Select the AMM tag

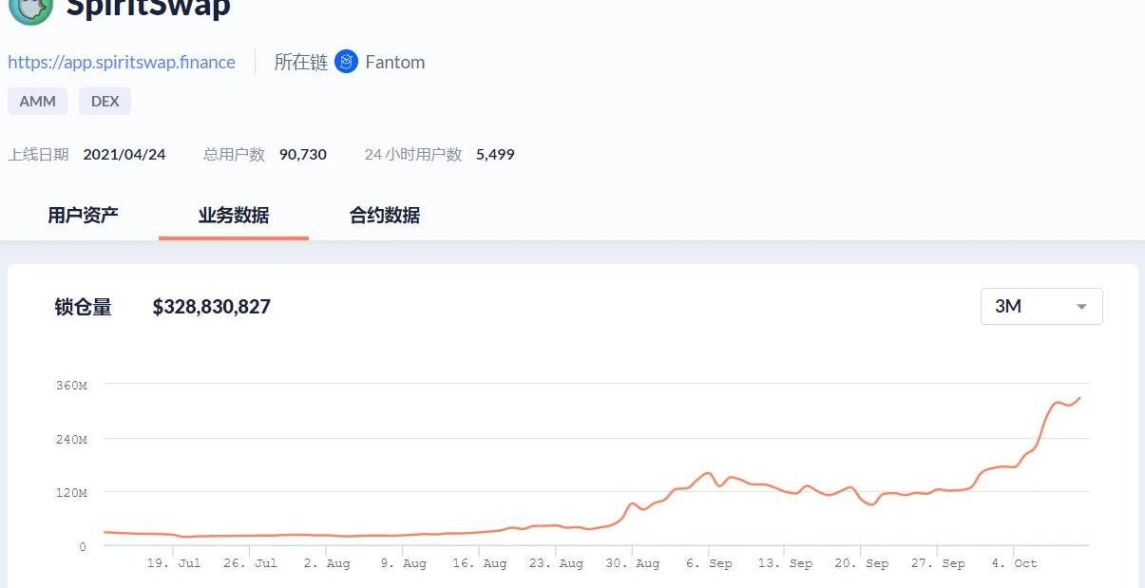[x=38, y=102]
